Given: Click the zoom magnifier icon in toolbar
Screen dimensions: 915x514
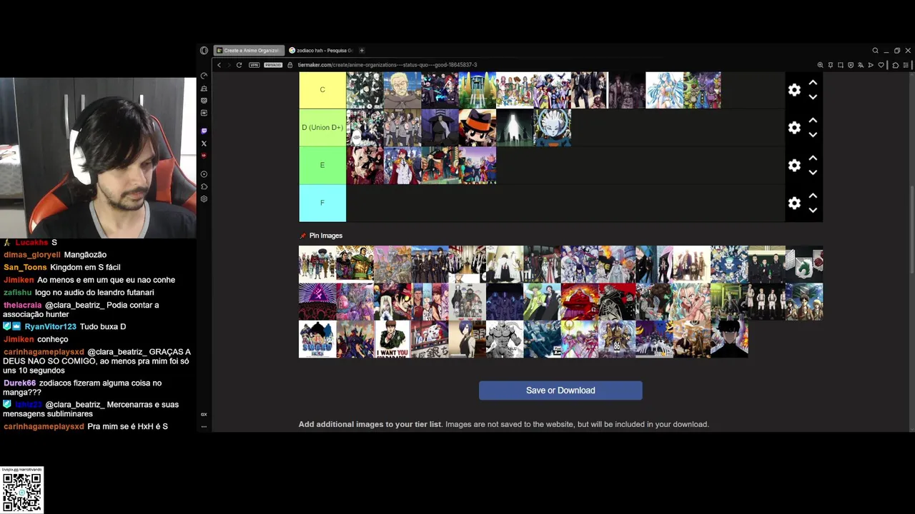Looking at the screenshot, I should click(x=820, y=65).
